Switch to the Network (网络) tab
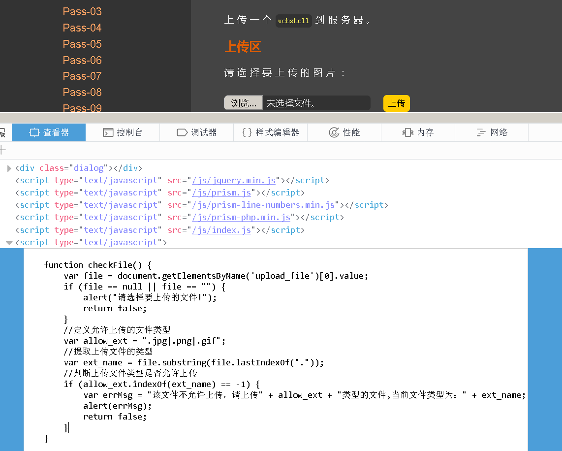The height and width of the screenshot is (451, 562). pyautogui.click(x=491, y=132)
